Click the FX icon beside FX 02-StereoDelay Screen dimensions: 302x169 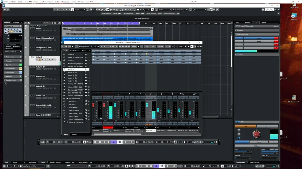(86, 113)
